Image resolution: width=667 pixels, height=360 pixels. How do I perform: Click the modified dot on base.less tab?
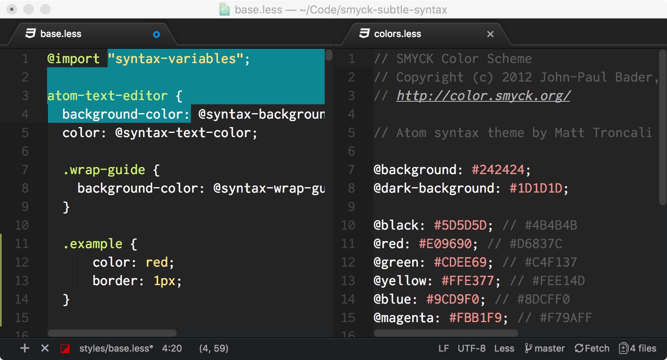(156, 34)
